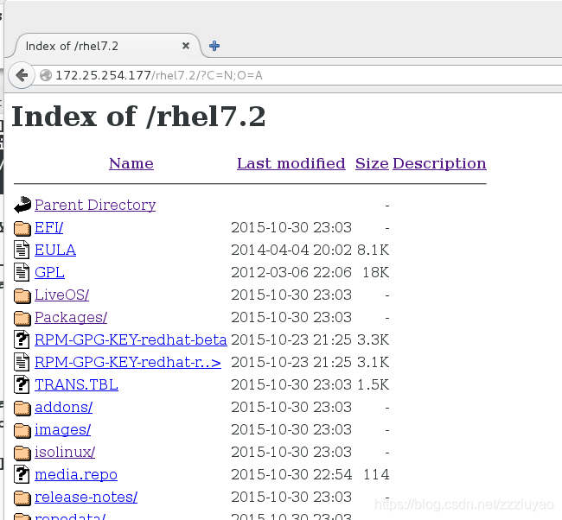Screen dimensions: 562x520
Task: Open the GPL file link
Action: click(x=49, y=272)
